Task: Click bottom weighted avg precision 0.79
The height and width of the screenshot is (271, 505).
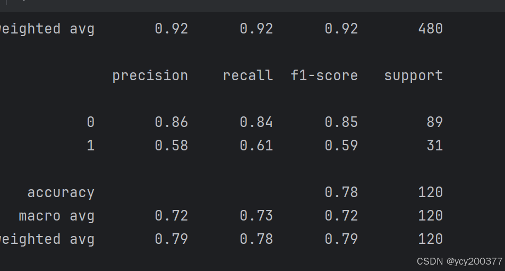Action: coord(172,239)
